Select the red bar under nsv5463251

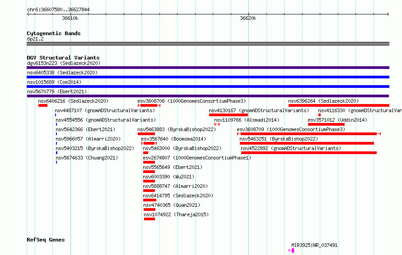tap(307, 143)
